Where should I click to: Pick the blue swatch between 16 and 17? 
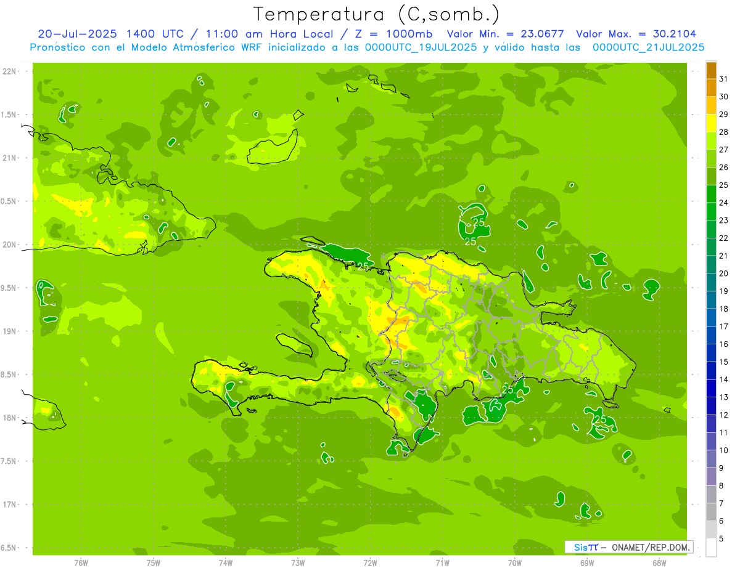tap(711, 335)
